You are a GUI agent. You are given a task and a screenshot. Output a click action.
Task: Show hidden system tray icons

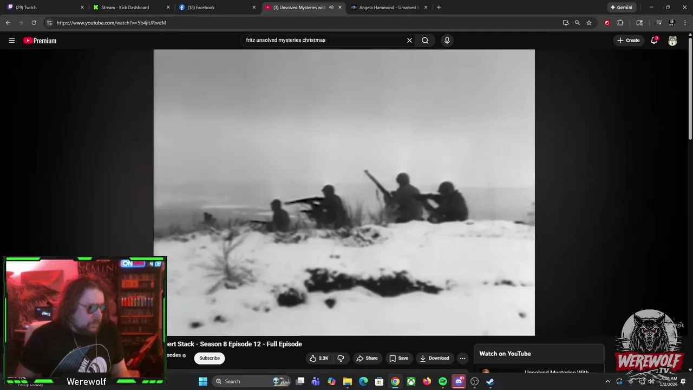607,381
